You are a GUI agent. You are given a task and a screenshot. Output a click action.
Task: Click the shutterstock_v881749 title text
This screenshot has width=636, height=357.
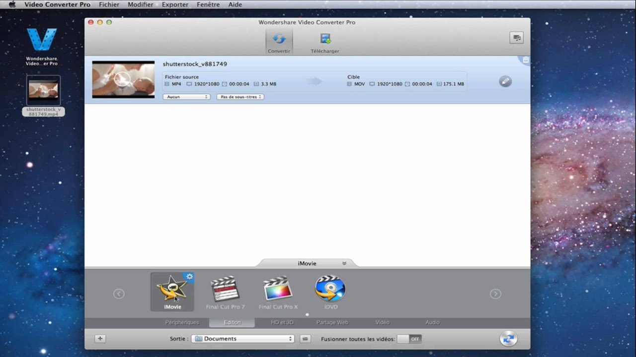pos(195,64)
